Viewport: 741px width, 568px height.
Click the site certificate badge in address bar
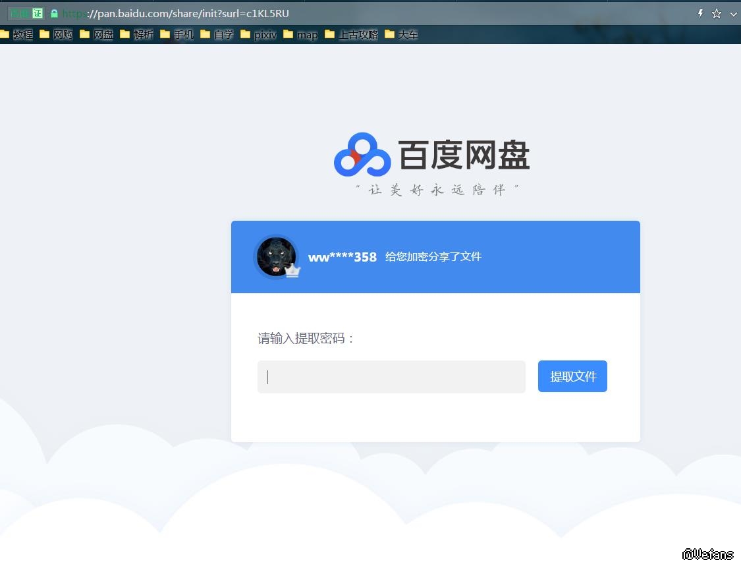point(26,13)
